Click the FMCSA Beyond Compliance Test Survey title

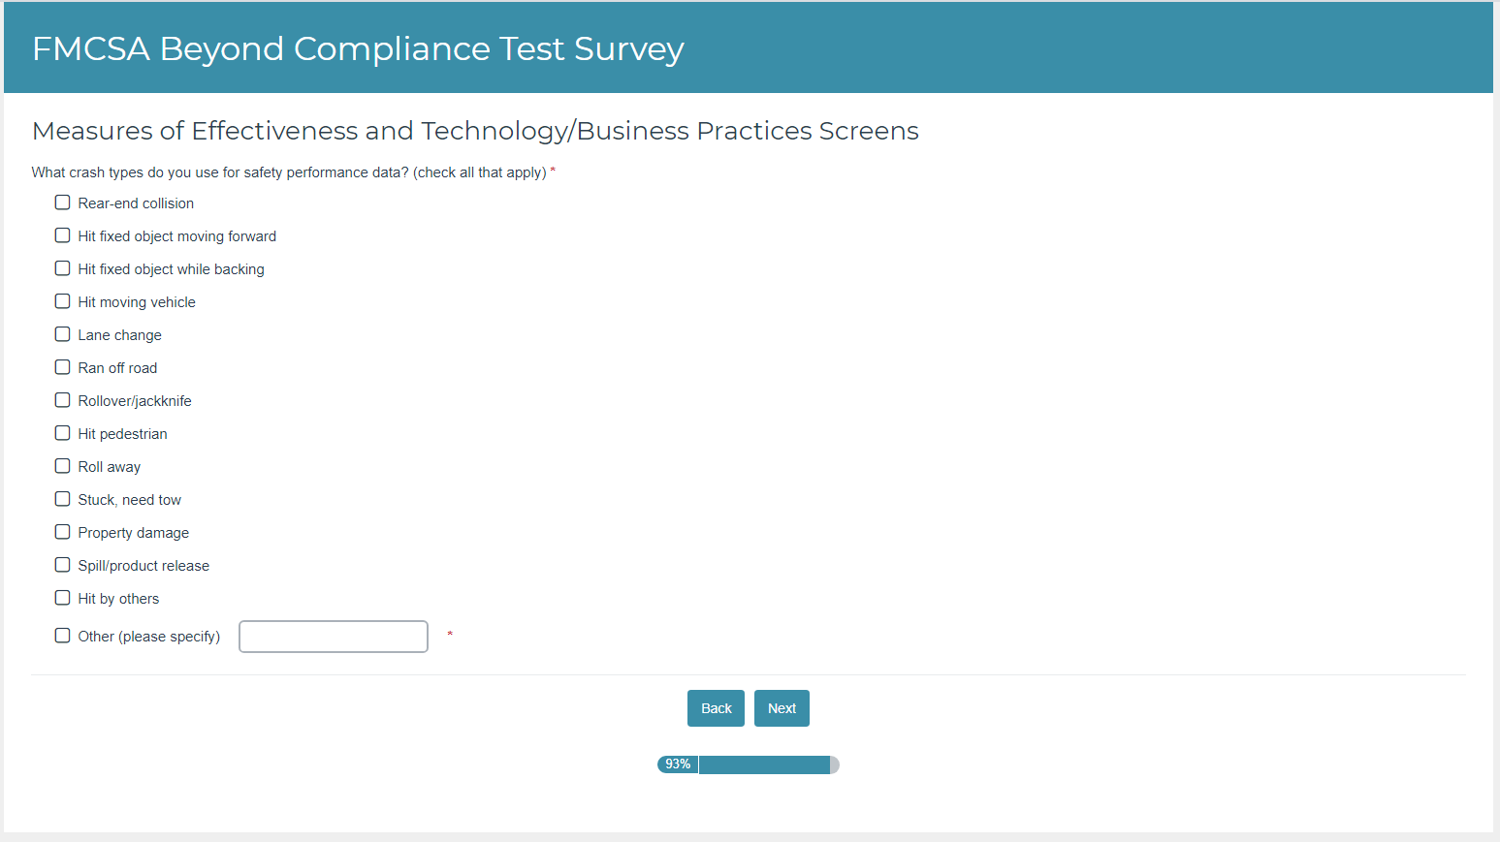(358, 48)
